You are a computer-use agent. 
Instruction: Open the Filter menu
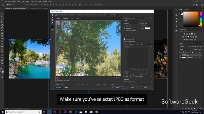coord(32,1)
